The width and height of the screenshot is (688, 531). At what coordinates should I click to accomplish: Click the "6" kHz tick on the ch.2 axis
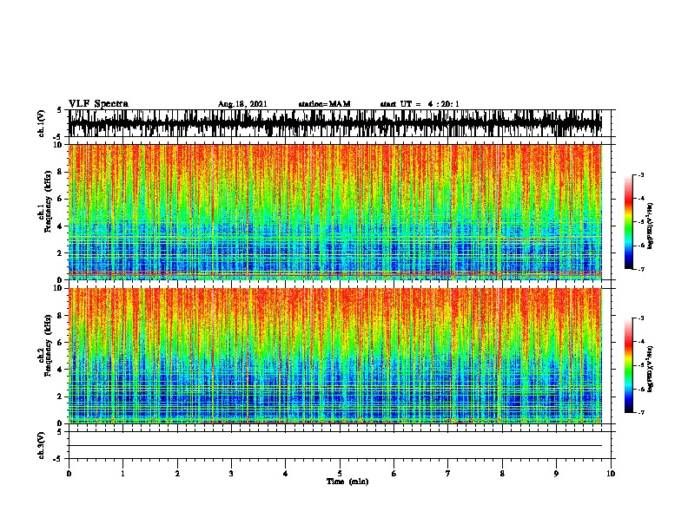coord(61,343)
